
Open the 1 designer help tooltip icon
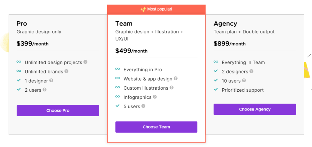[51, 80]
